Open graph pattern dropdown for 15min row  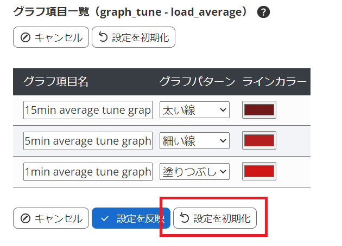195,110
